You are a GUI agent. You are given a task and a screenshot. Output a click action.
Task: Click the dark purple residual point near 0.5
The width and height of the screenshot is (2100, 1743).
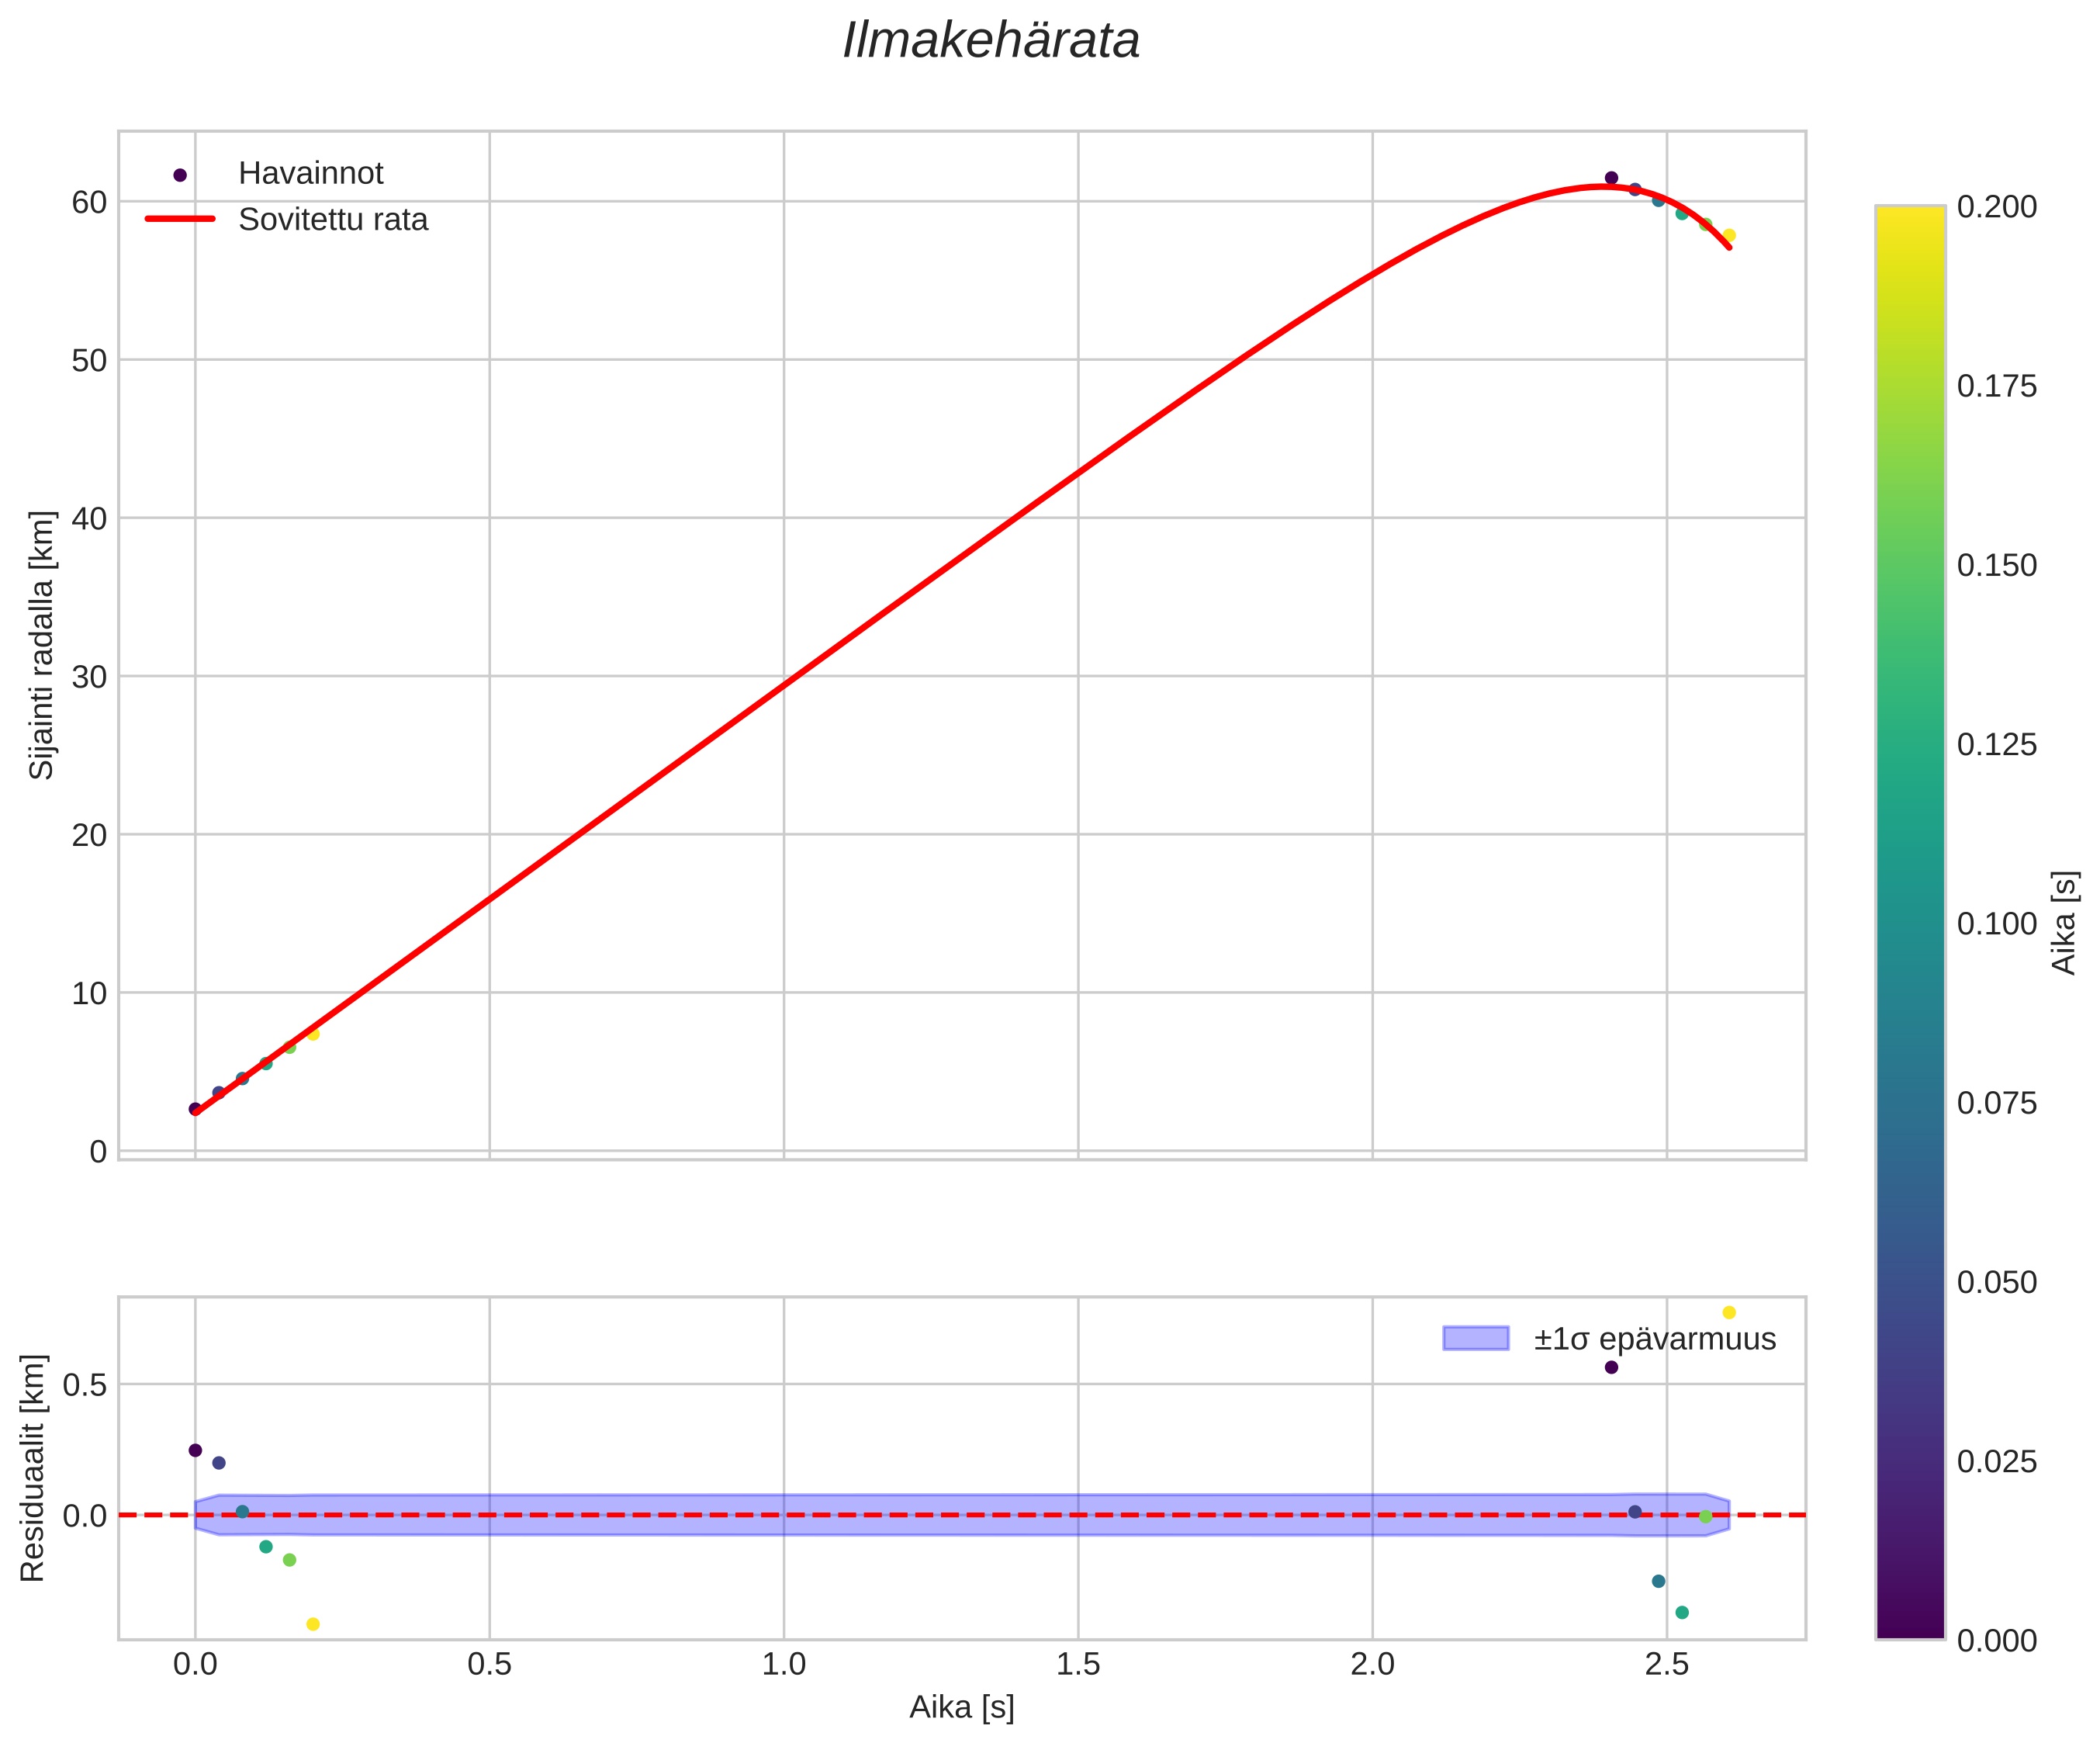tap(1611, 1368)
